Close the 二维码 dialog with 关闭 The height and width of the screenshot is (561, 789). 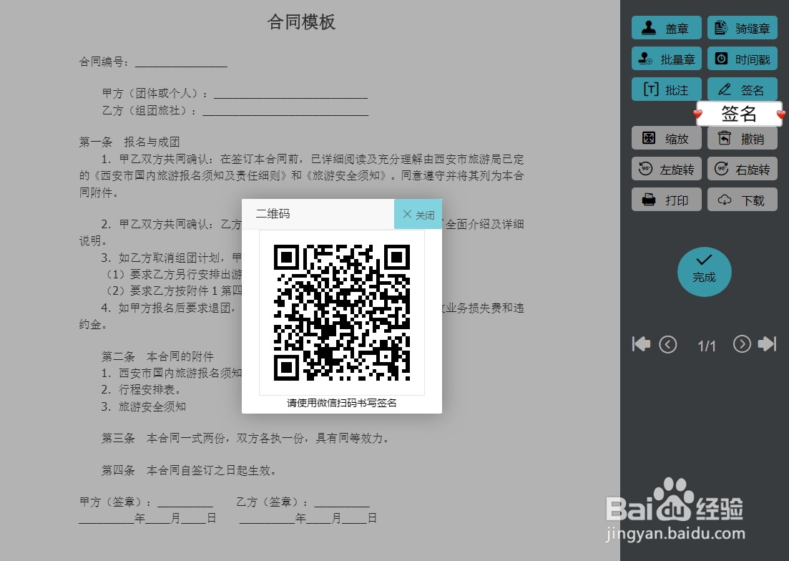(418, 215)
